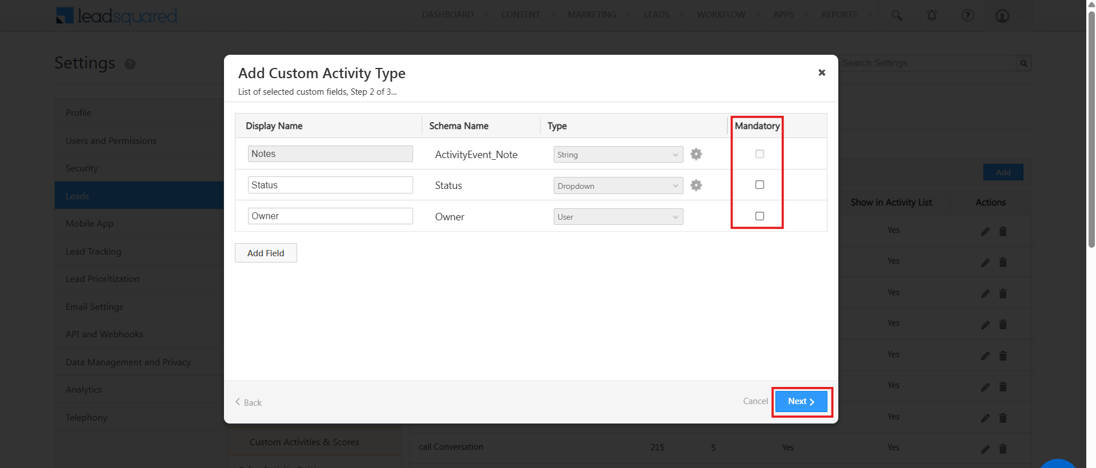
Task: Open the String type dropdown for Notes
Action: [618, 155]
